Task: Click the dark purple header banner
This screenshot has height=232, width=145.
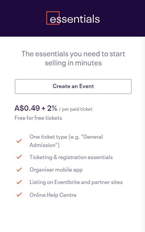Action: click(x=72, y=18)
